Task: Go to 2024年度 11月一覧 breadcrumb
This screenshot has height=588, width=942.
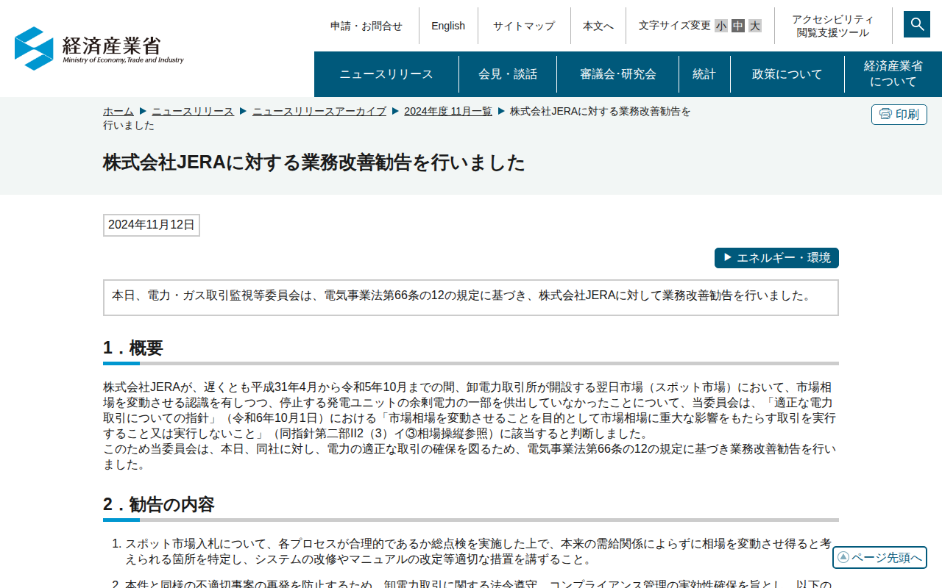Action: pyautogui.click(x=448, y=111)
